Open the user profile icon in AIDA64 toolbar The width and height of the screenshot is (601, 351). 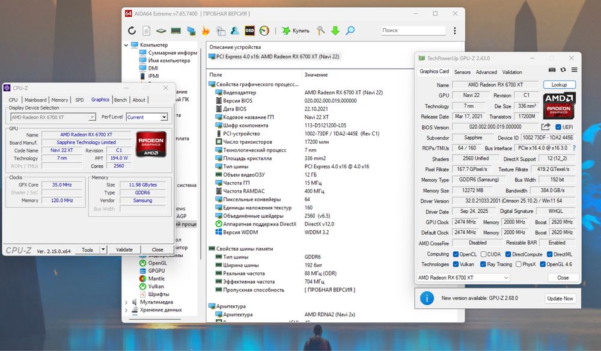(235, 31)
